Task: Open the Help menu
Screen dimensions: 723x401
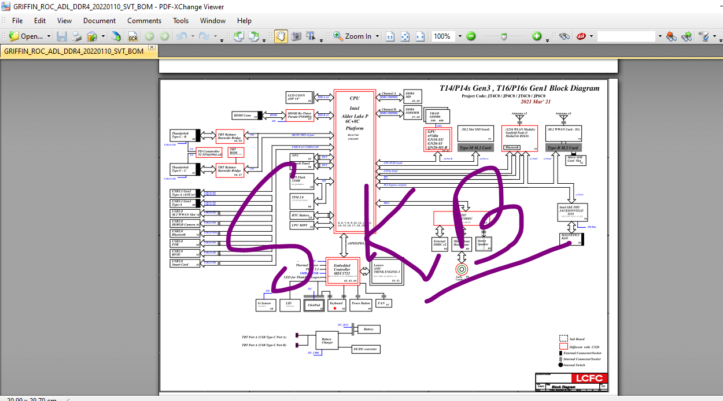Action: [245, 20]
